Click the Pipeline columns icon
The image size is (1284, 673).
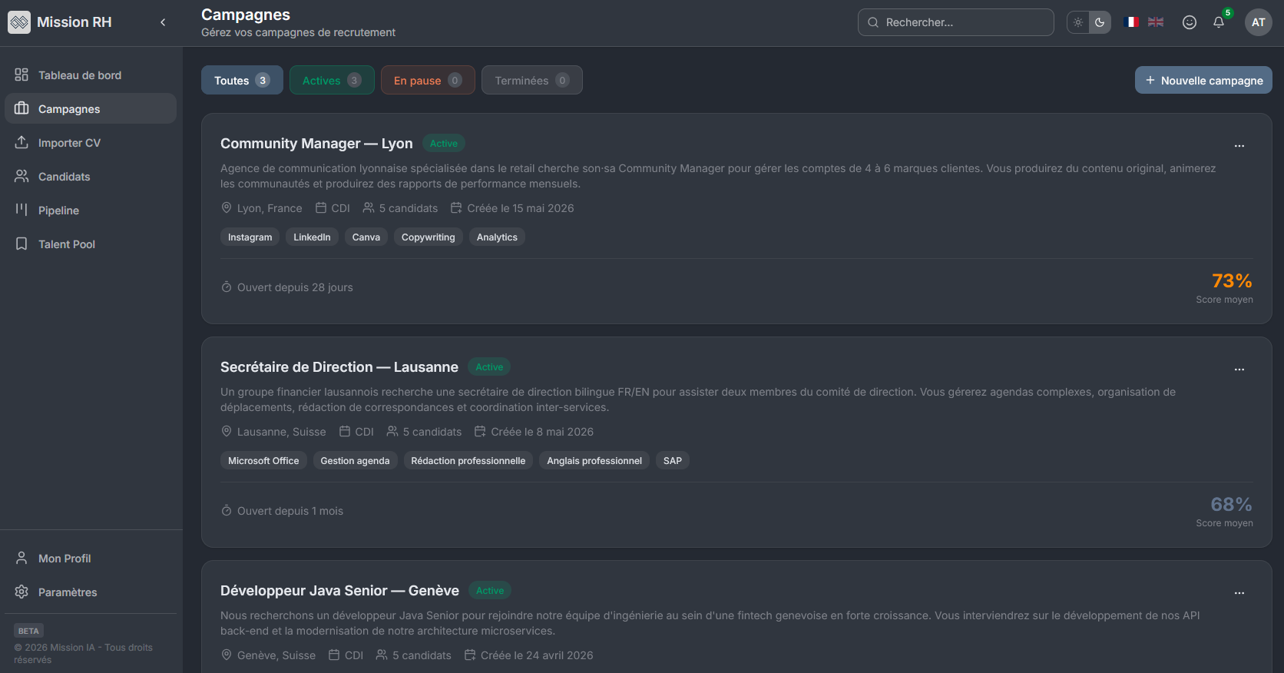point(22,210)
